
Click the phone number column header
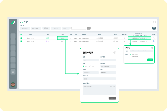click(84, 35)
